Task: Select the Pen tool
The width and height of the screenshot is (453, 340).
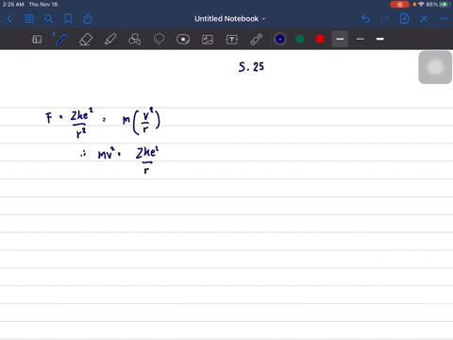Action: click(61, 40)
